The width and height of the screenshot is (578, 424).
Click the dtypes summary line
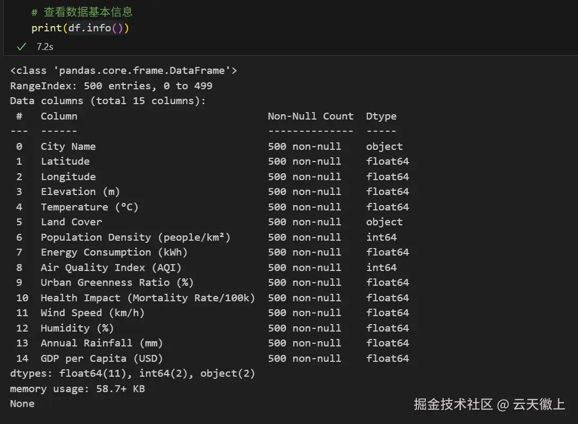(132, 374)
